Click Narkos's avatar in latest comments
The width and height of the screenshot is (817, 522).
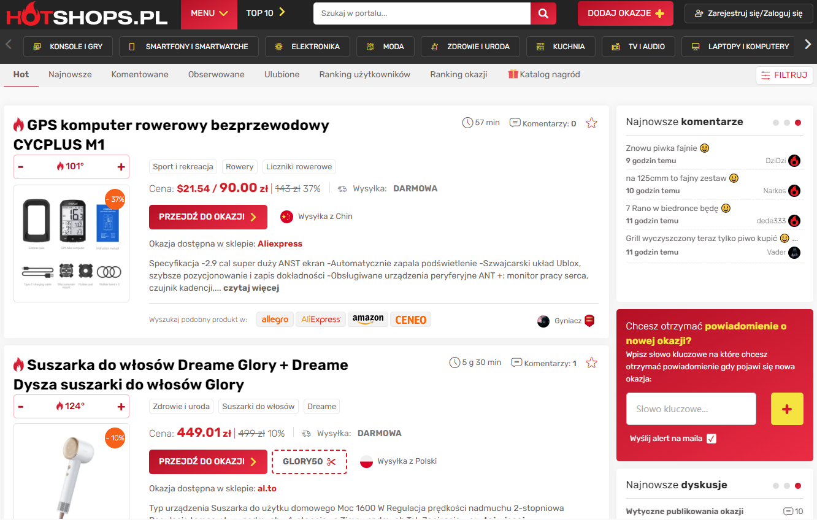794,191
